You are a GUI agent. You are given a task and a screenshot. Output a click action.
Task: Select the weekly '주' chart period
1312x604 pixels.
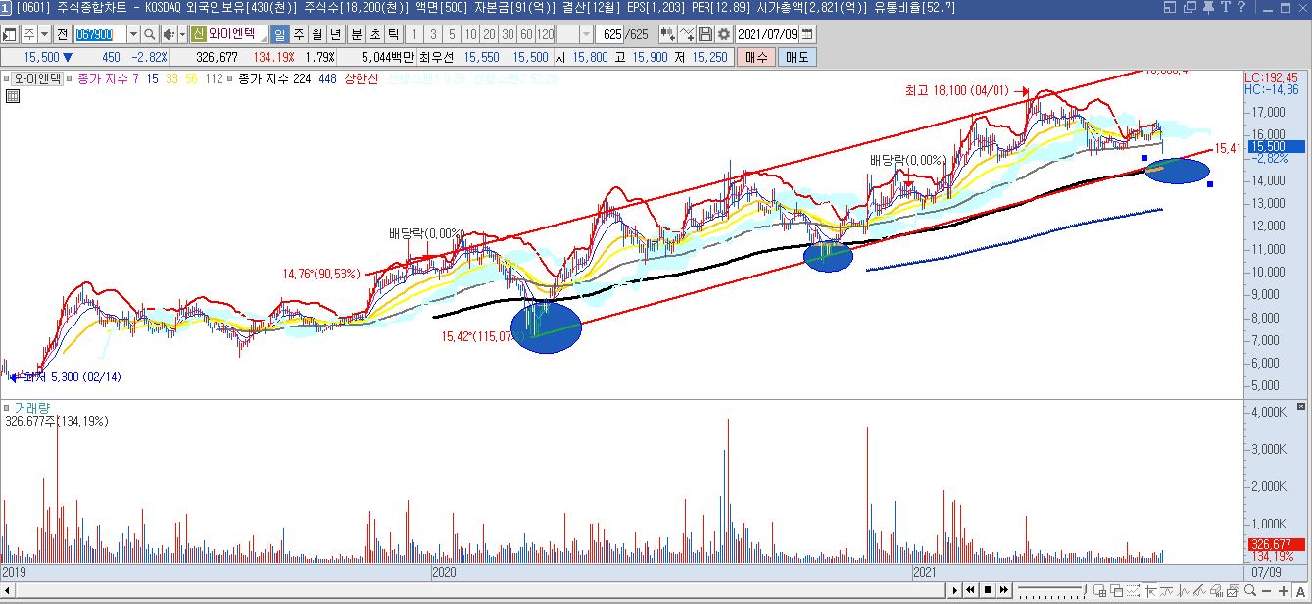point(299,34)
